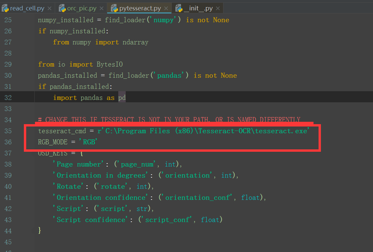The width and height of the screenshot is (373, 252).
Task: Place cursor on the tesseract_cmd assignment
Action: (61, 131)
